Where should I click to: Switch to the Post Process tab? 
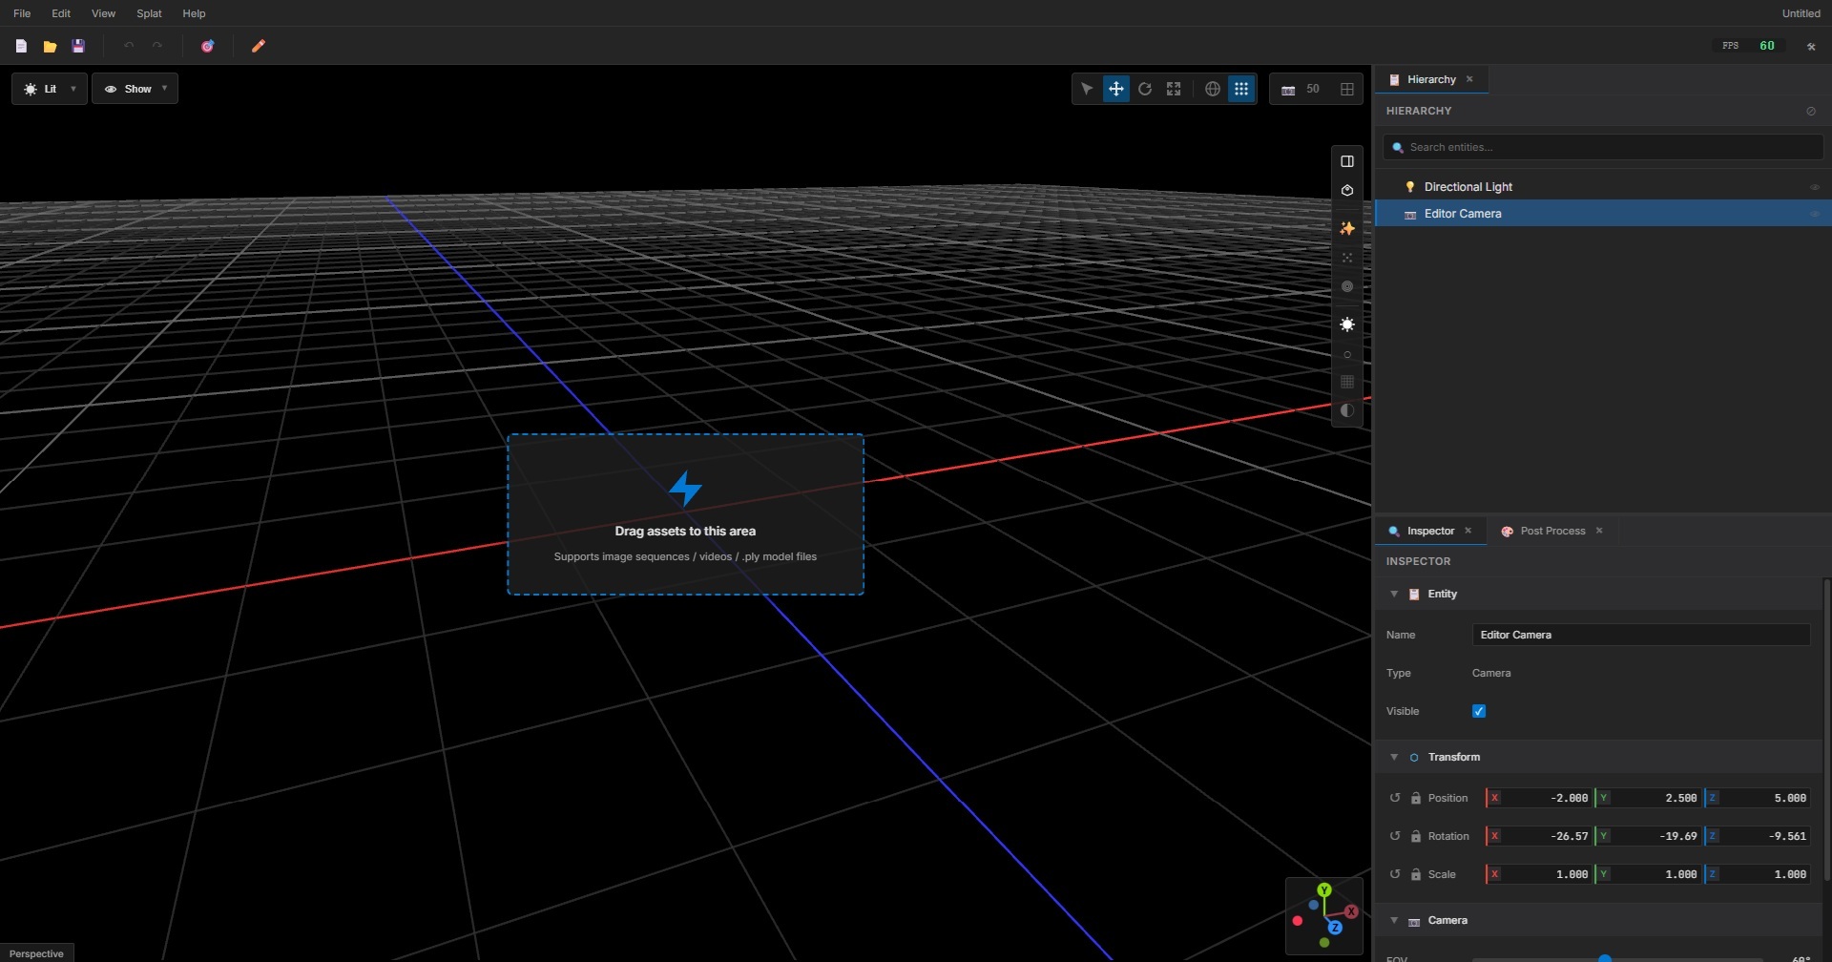pos(1550,531)
